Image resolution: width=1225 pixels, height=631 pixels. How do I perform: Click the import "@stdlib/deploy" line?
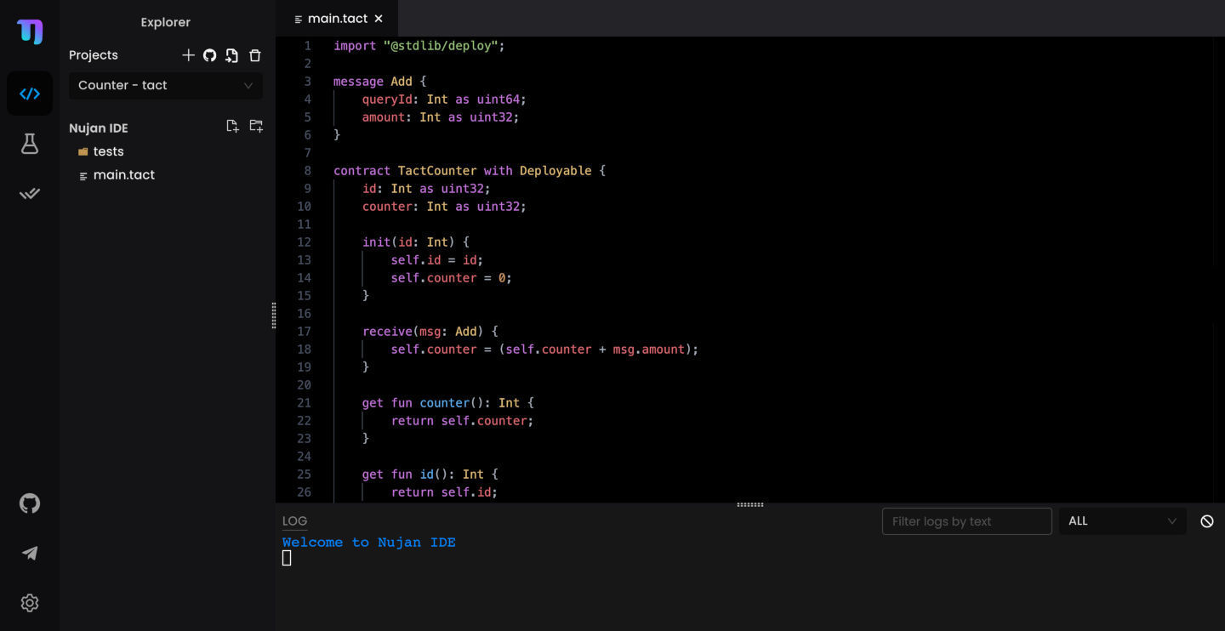[x=419, y=46]
